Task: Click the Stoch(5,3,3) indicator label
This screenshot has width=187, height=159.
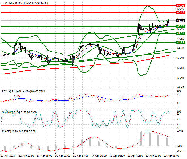Action: (x=8, y=112)
